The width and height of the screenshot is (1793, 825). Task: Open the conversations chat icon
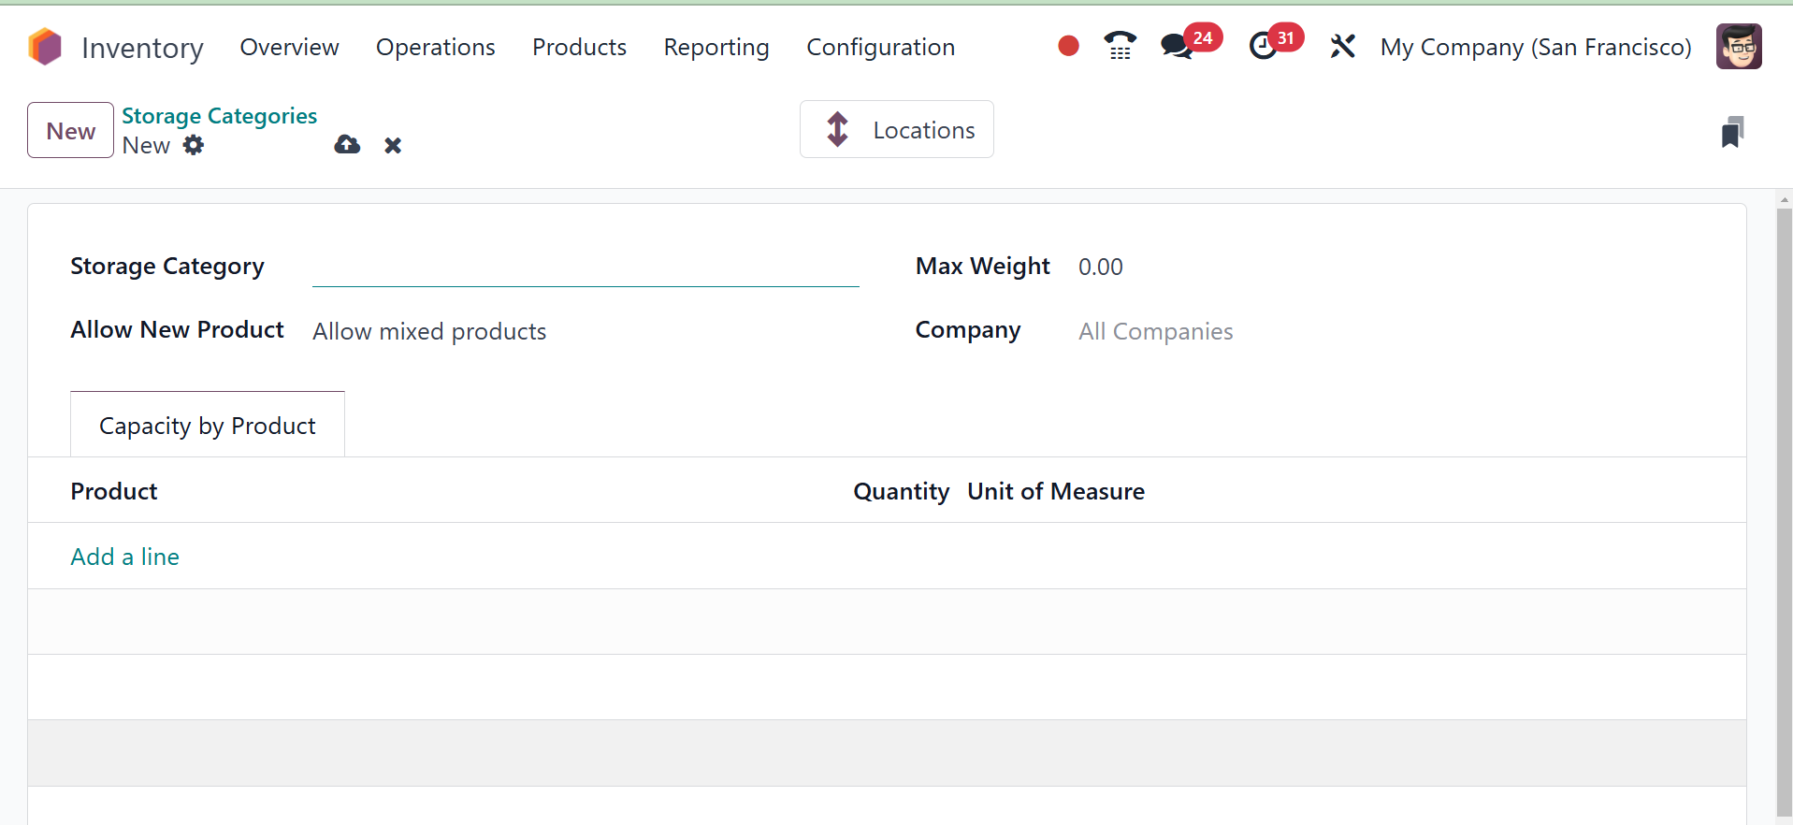click(1177, 46)
